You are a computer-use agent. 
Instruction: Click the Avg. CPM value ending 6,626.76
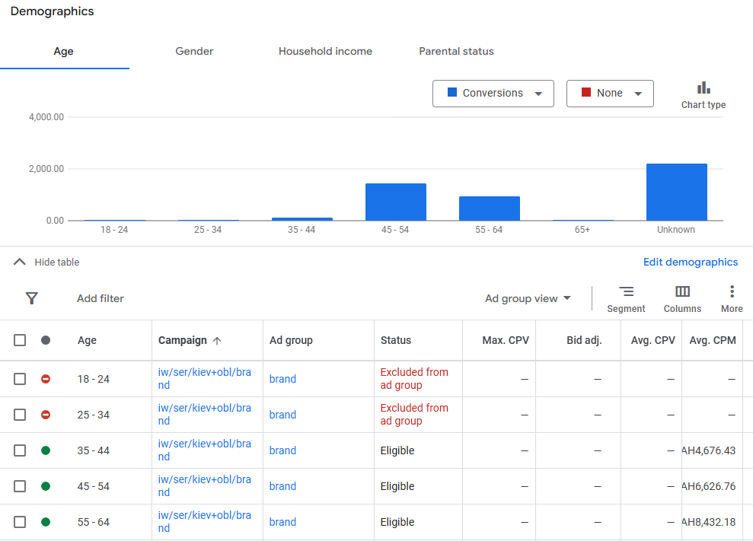pyautogui.click(x=709, y=486)
